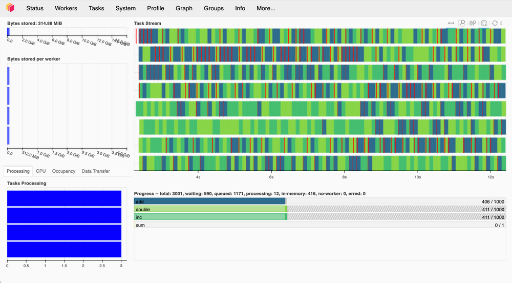Click the top Tasks Processing blue bar
This screenshot has width=512, height=283.
(65, 198)
